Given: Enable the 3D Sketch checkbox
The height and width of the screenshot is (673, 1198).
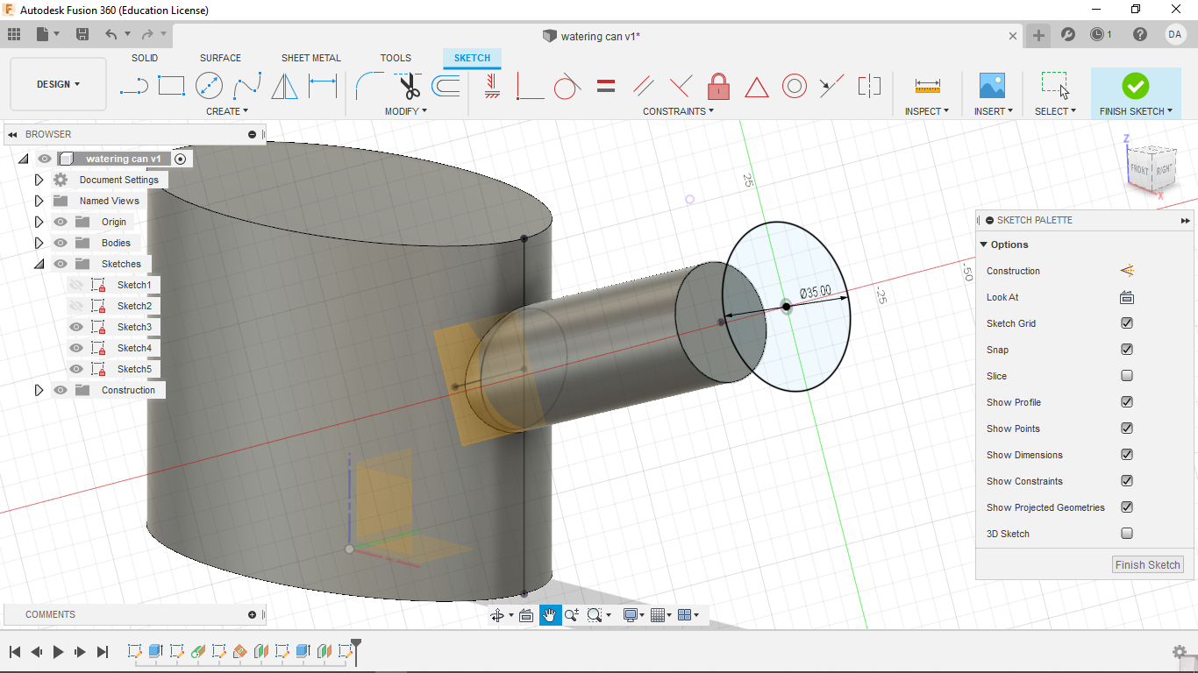Looking at the screenshot, I should pyautogui.click(x=1127, y=534).
